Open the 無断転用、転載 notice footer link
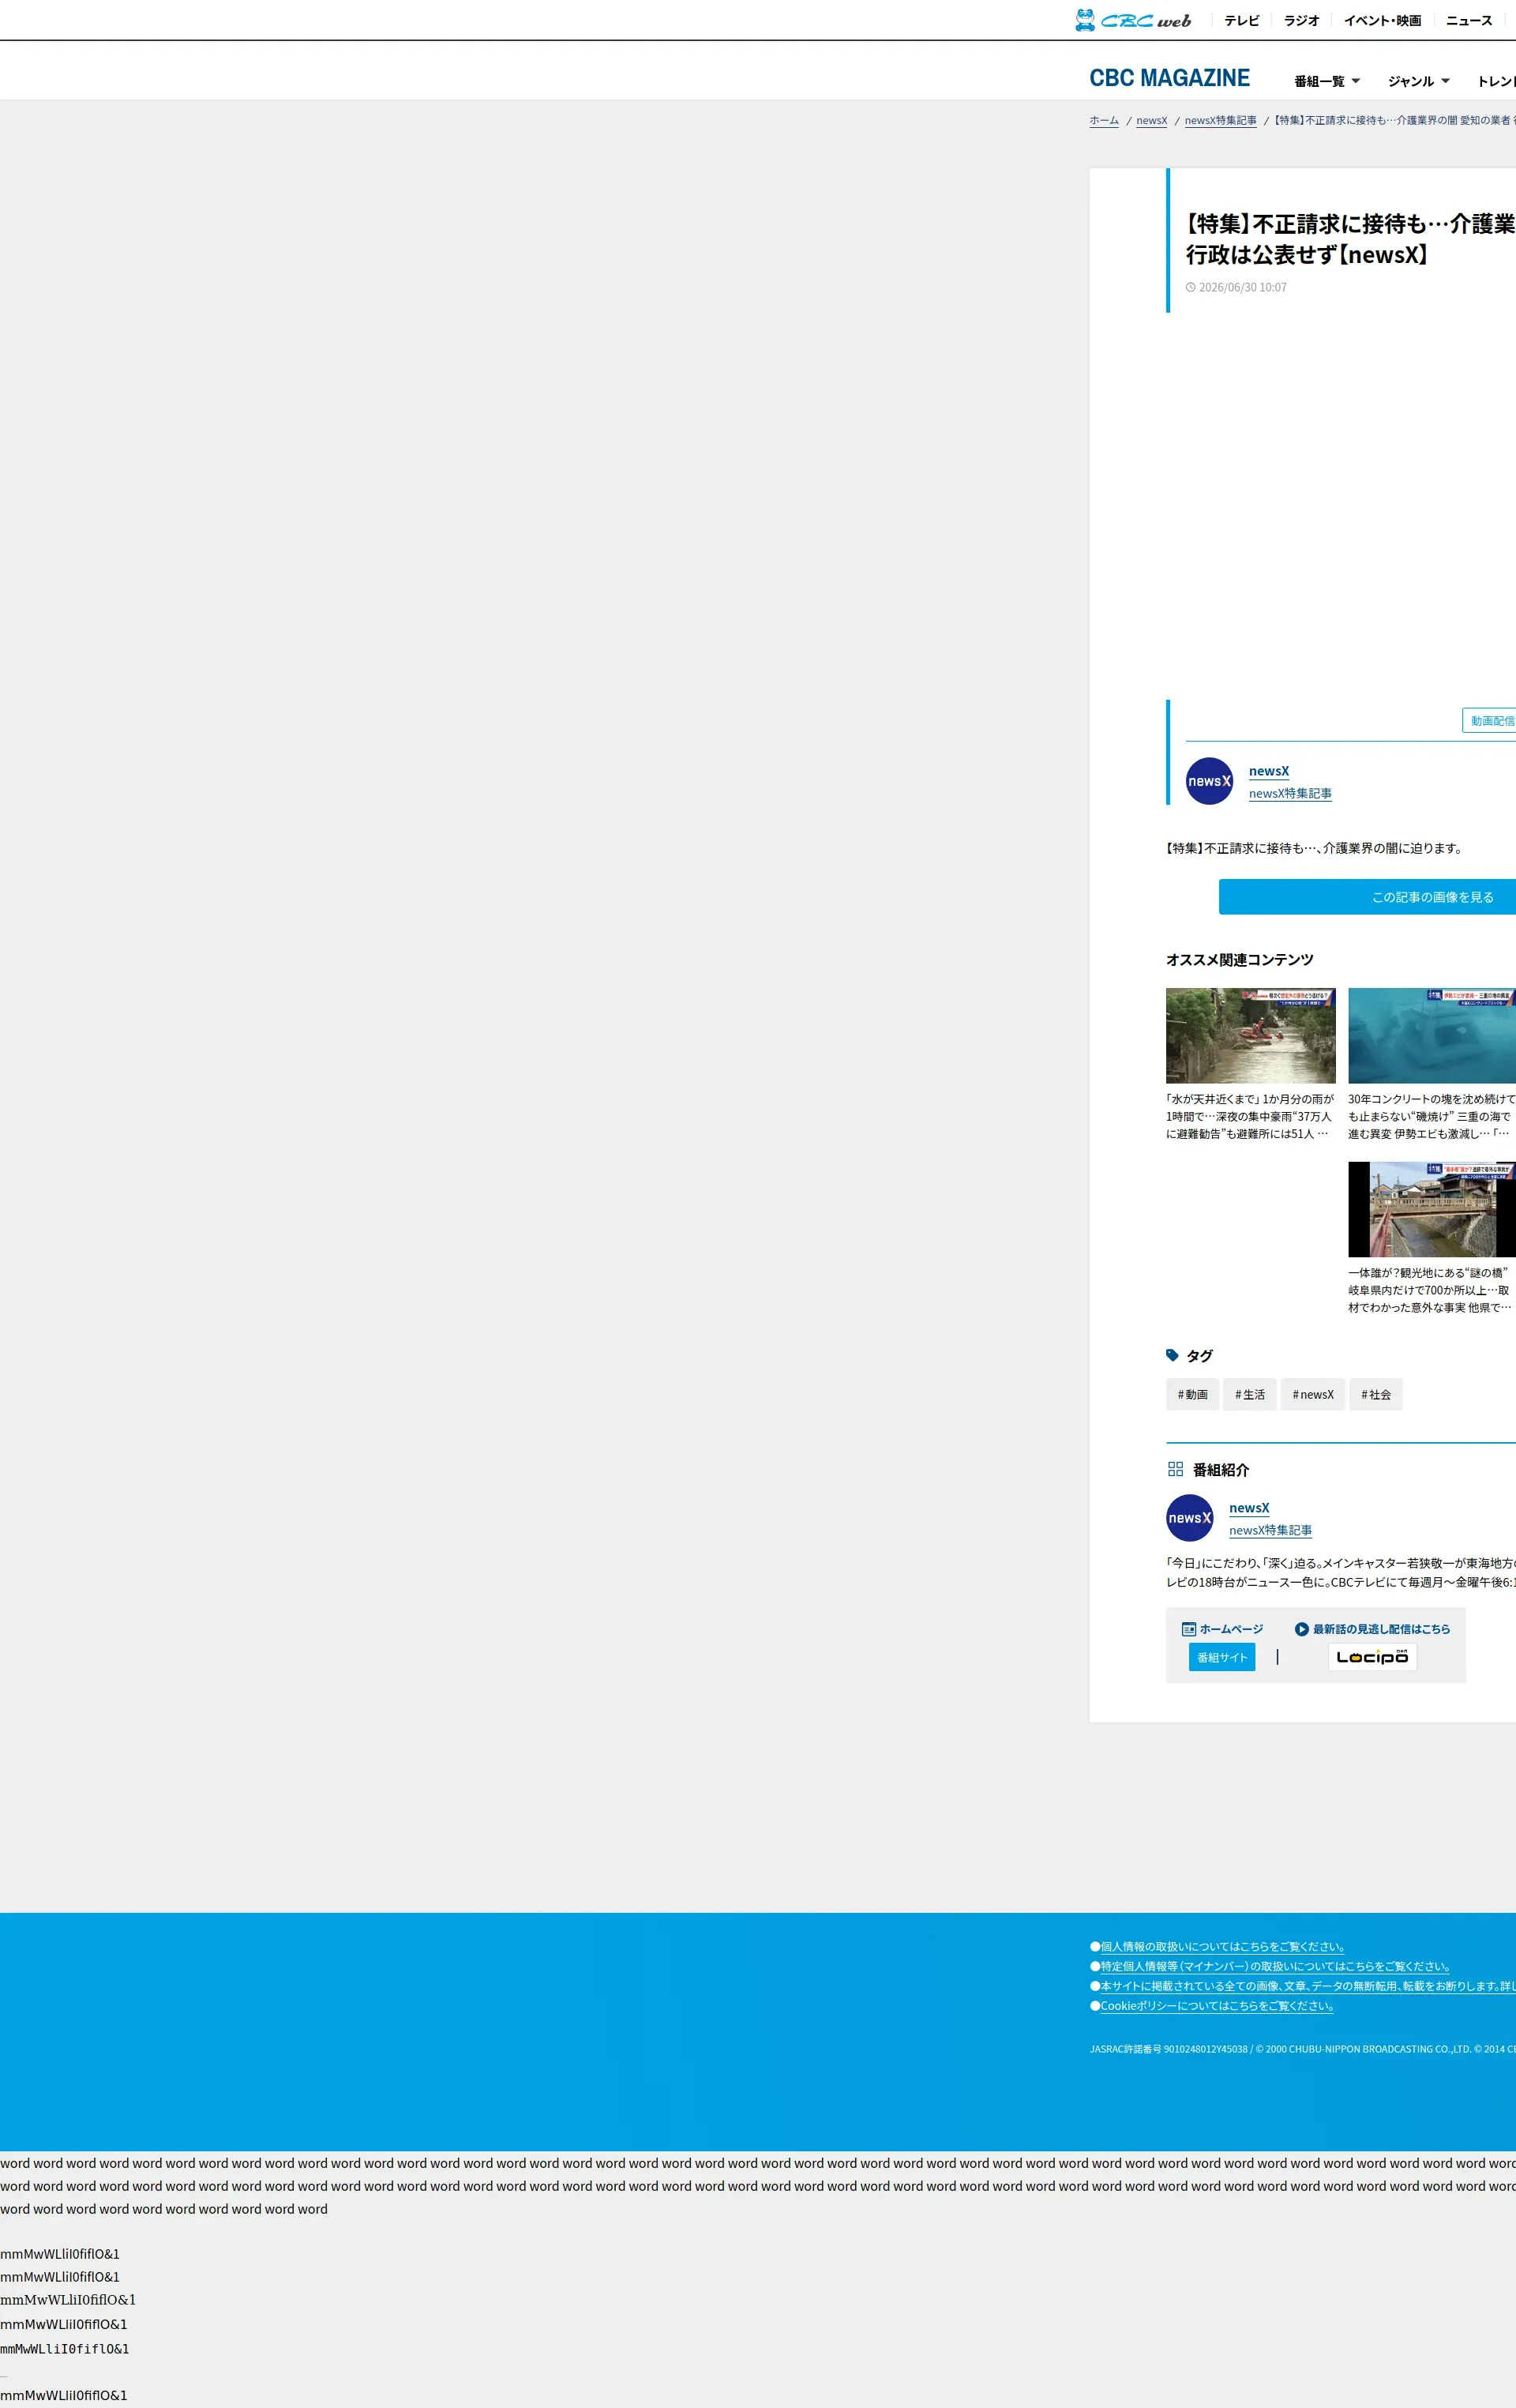 click(1308, 1986)
